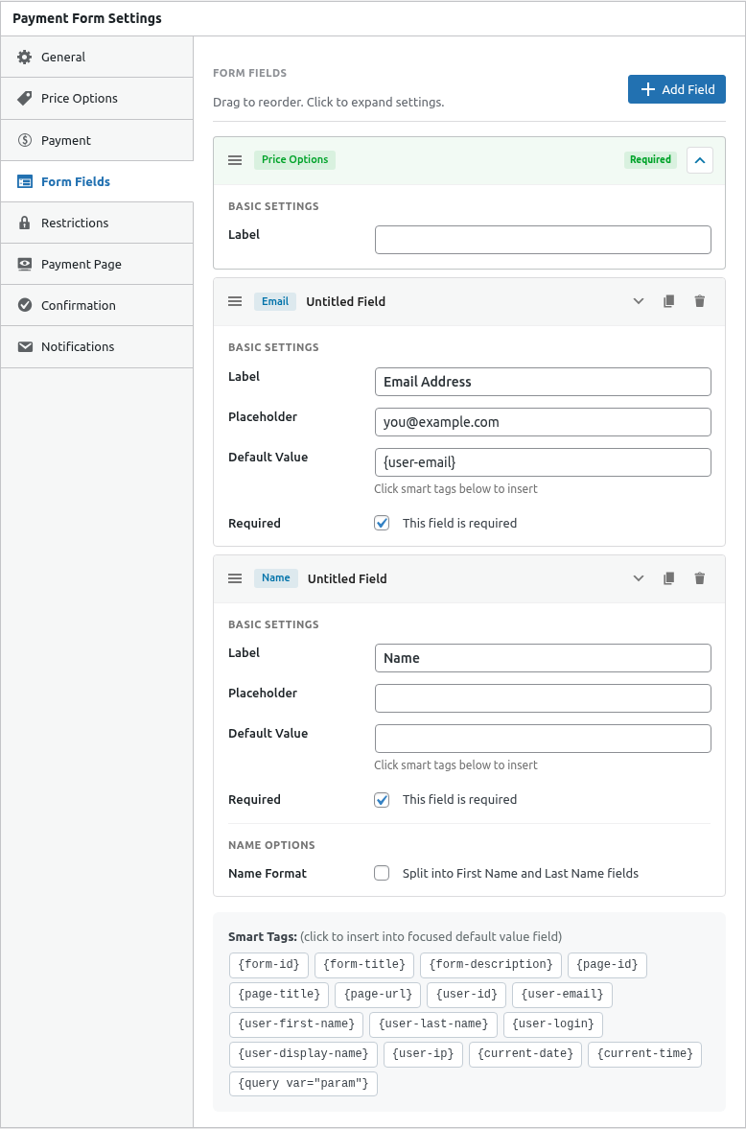Expand the Email field dropdown chevron
Screen dimensions: 746x1129
pos(638,300)
